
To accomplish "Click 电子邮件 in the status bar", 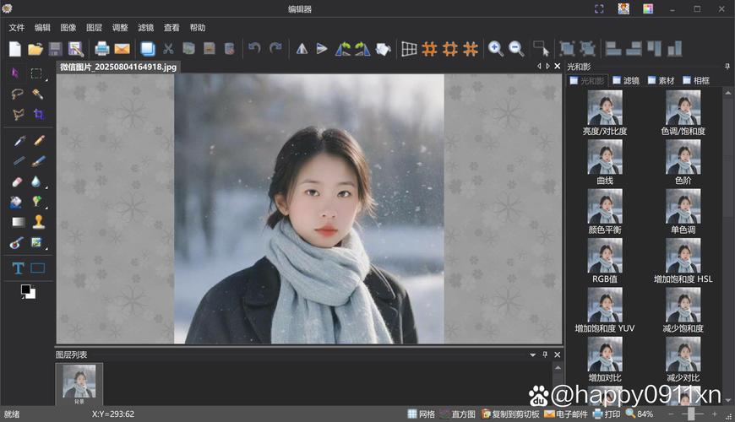I will coord(566,414).
